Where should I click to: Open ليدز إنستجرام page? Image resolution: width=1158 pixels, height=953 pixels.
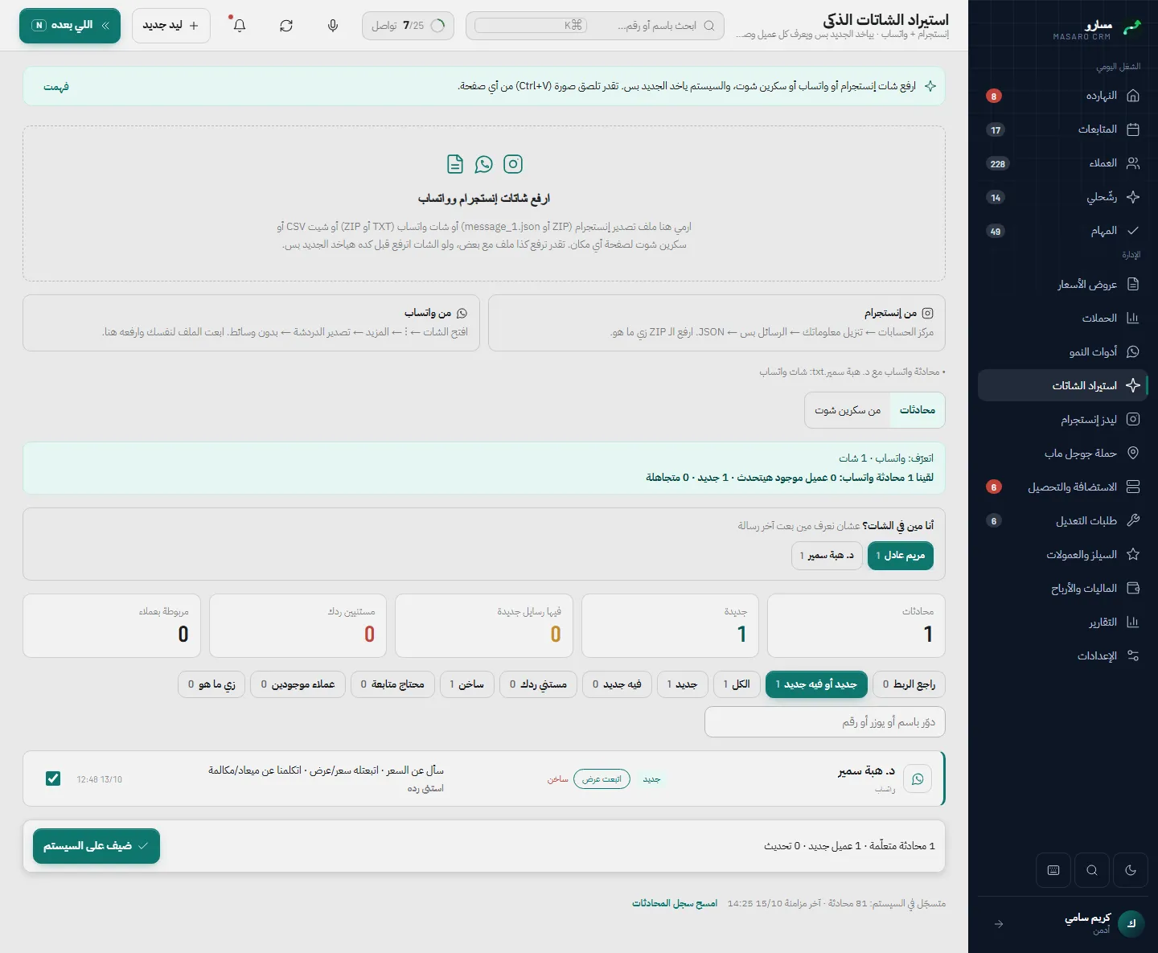1062,419
